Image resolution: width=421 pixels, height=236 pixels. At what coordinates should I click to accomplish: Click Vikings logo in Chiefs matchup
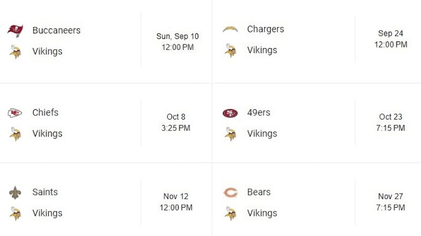pyautogui.click(x=15, y=134)
